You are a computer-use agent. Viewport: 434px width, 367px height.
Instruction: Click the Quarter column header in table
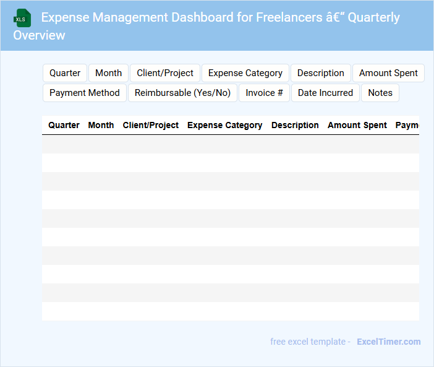(64, 125)
